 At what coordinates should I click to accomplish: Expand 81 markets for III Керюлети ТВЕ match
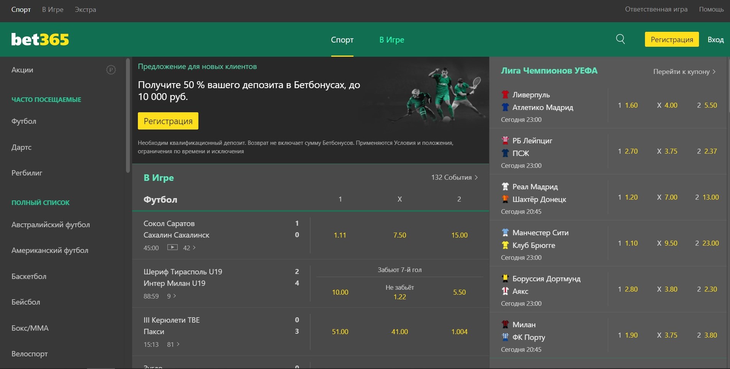click(173, 344)
